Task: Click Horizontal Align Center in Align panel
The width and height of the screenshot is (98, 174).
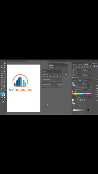Action: [x=47, y=76]
